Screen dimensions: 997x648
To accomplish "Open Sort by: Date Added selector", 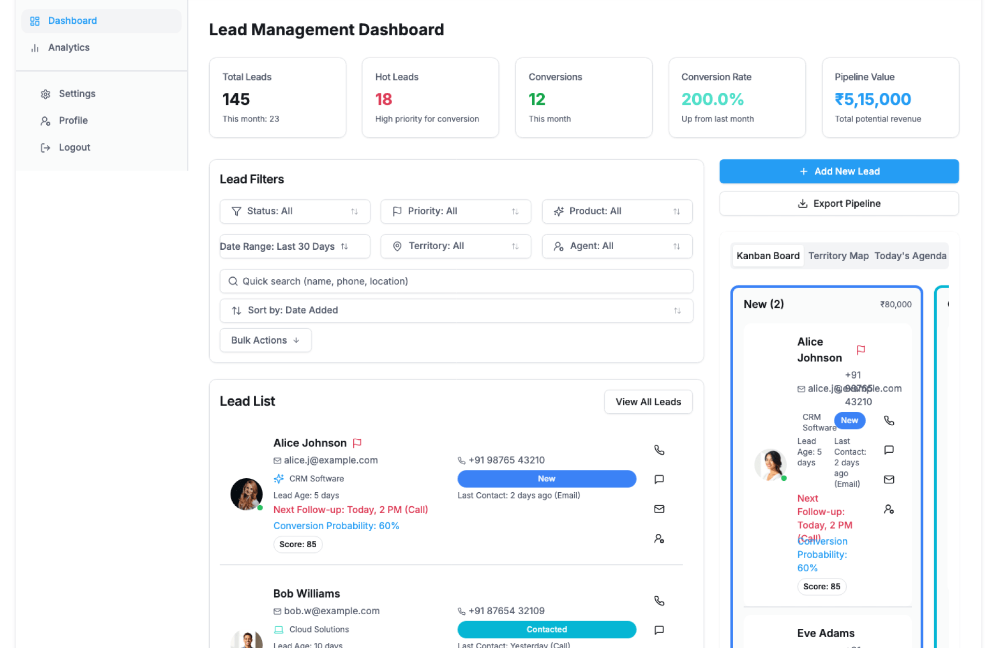I will coord(456,310).
